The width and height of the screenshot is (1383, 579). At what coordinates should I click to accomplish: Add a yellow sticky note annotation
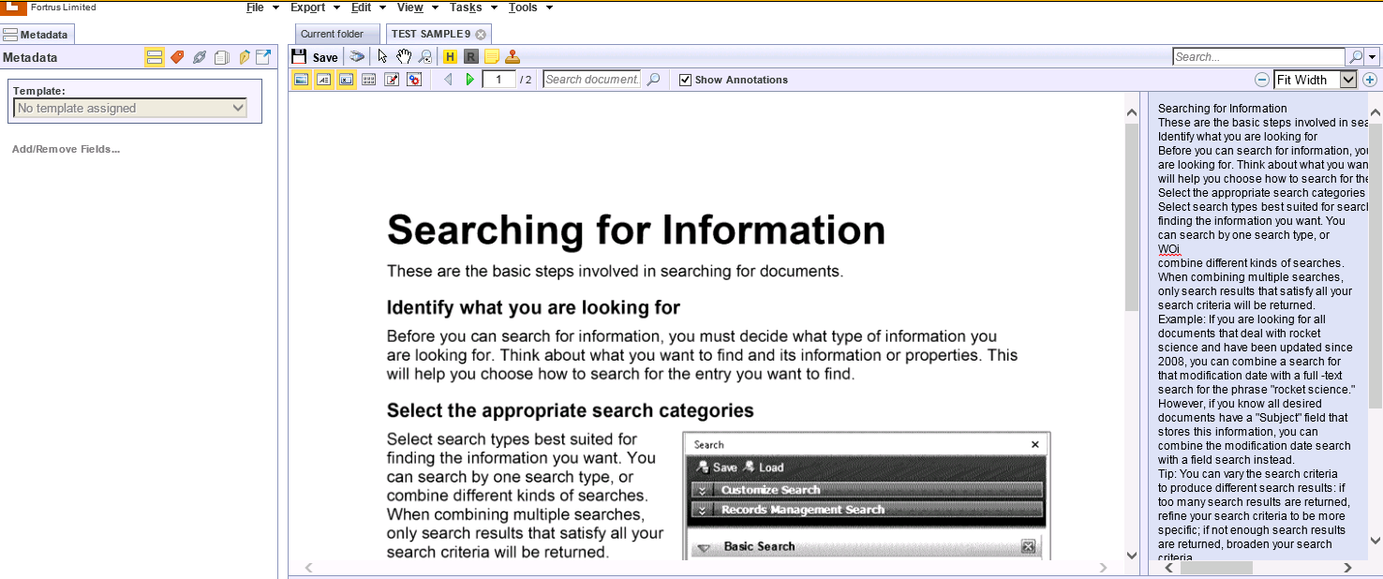click(491, 57)
